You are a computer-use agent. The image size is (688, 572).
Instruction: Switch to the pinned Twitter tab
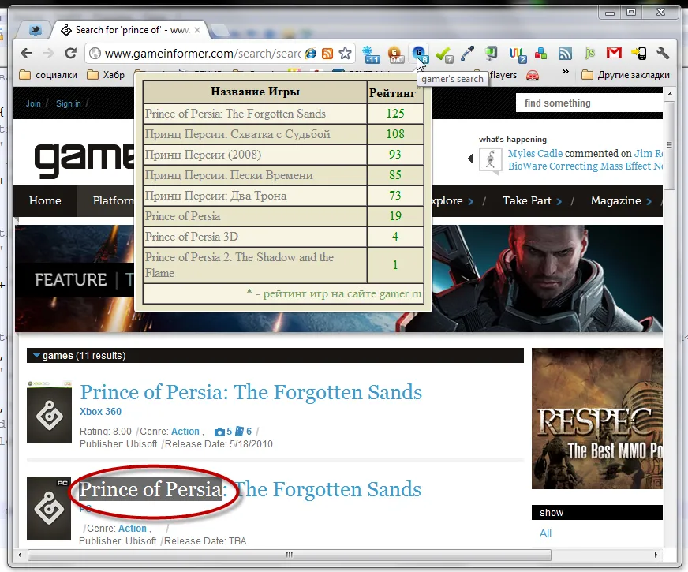(35, 30)
